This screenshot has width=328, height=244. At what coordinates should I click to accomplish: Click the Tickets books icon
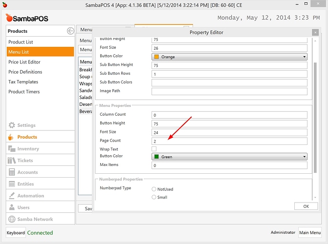(x=12, y=161)
